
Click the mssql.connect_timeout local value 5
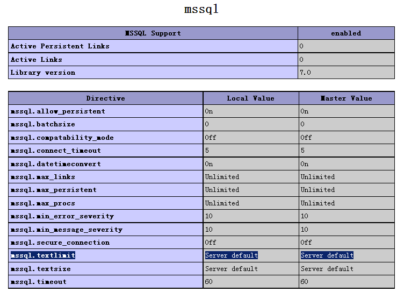tap(207, 151)
